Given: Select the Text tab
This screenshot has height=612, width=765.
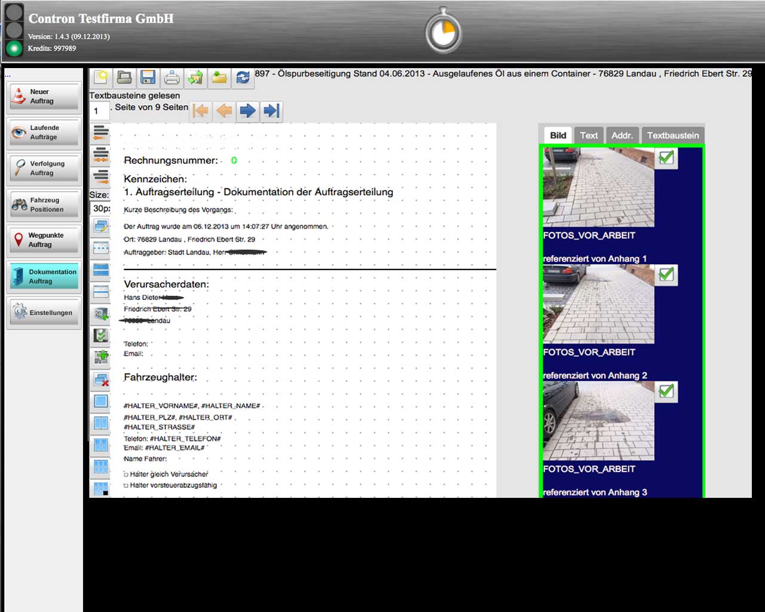Looking at the screenshot, I should 589,135.
